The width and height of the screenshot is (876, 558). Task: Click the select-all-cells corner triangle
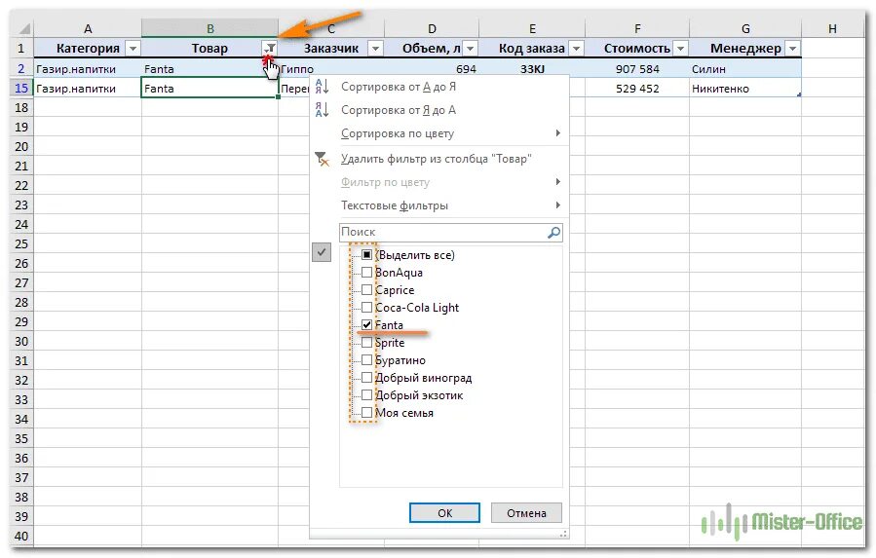coord(24,28)
